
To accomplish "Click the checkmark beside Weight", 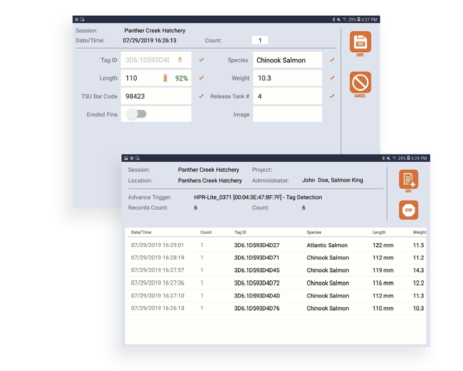I will tap(332, 78).
